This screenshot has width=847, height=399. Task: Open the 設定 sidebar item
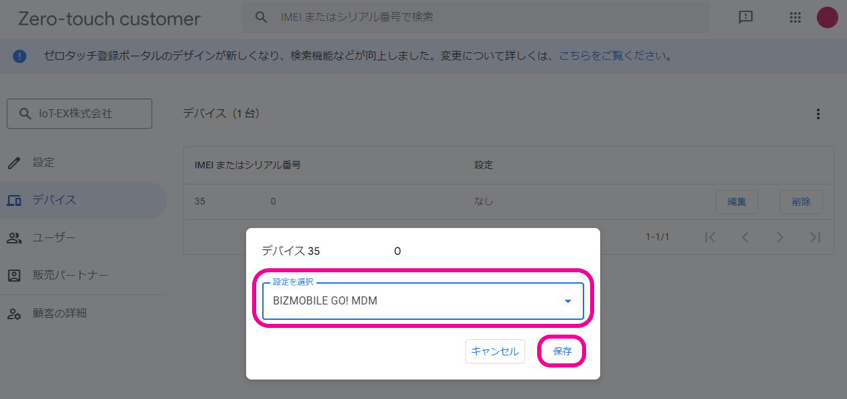44,162
